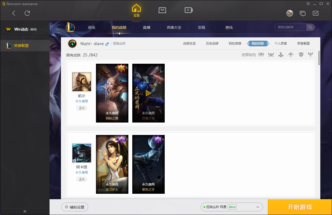Open the envelope checkmark icon
The image size is (332, 215).
[x=316, y=13]
